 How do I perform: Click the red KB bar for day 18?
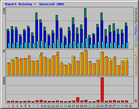78,100
